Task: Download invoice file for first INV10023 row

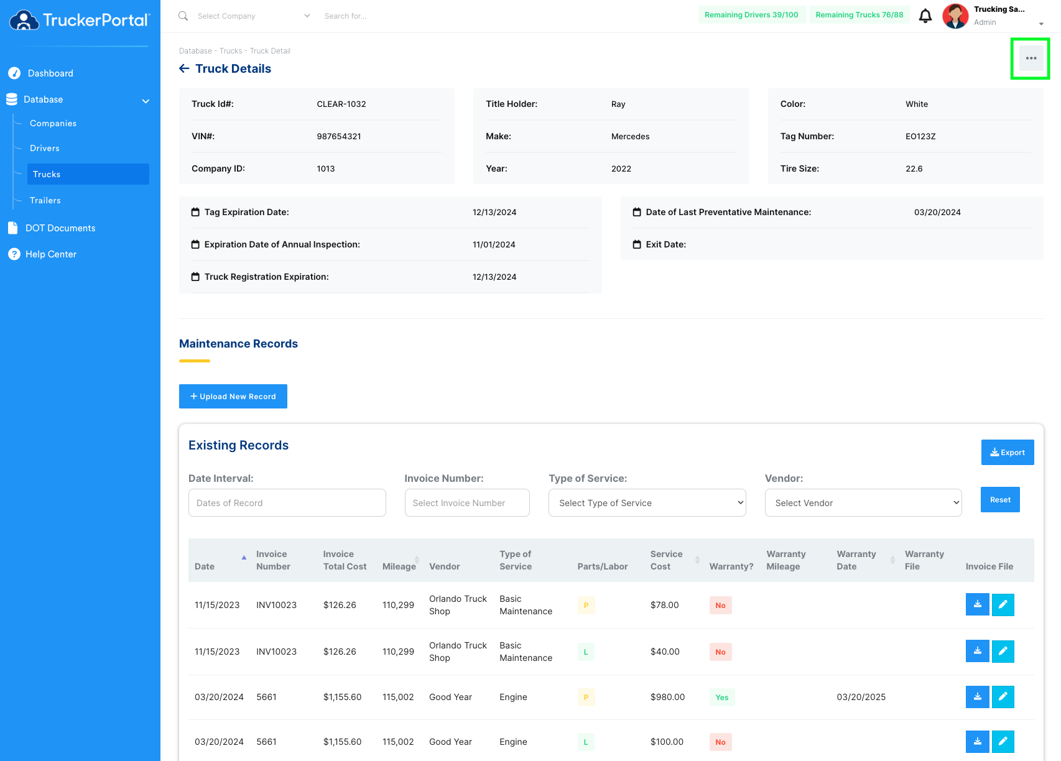Action: (x=977, y=604)
